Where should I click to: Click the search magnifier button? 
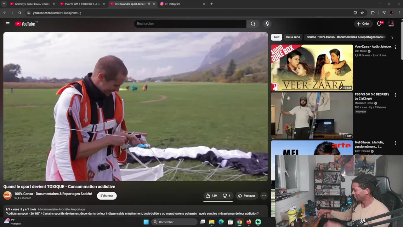point(253,24)
